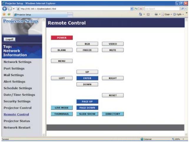
Task: Open Network Settings in sidebar
Action: point(17,62)
